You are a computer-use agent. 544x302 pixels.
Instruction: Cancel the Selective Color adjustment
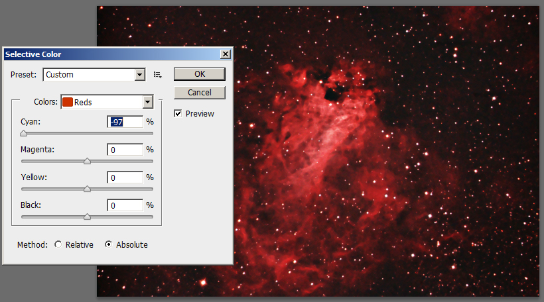[200, 93]
